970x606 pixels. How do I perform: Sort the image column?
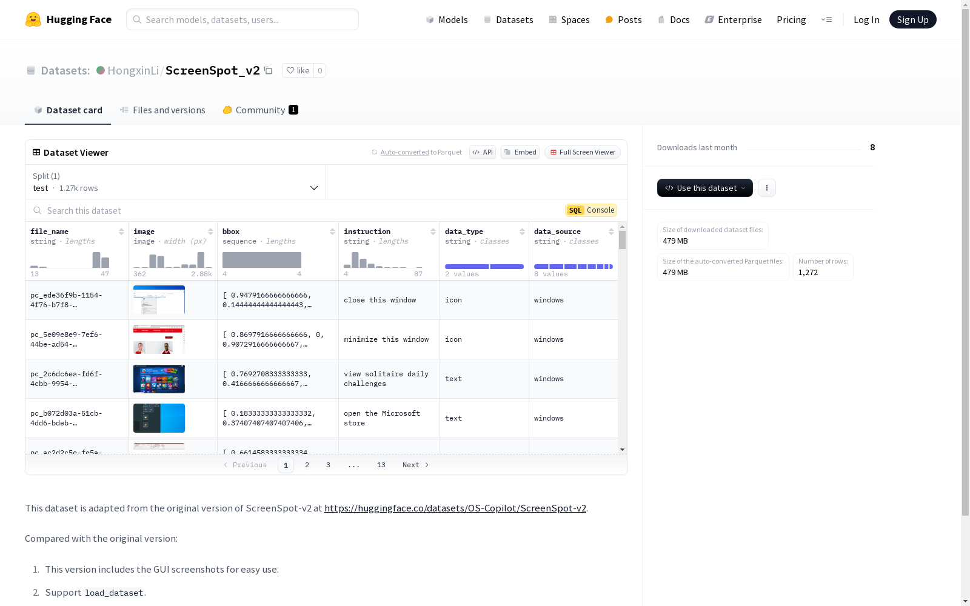pos(210,231)
